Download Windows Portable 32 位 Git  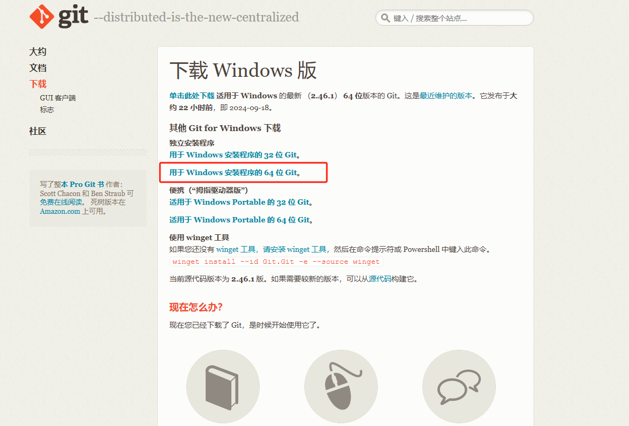coord(239,202)
